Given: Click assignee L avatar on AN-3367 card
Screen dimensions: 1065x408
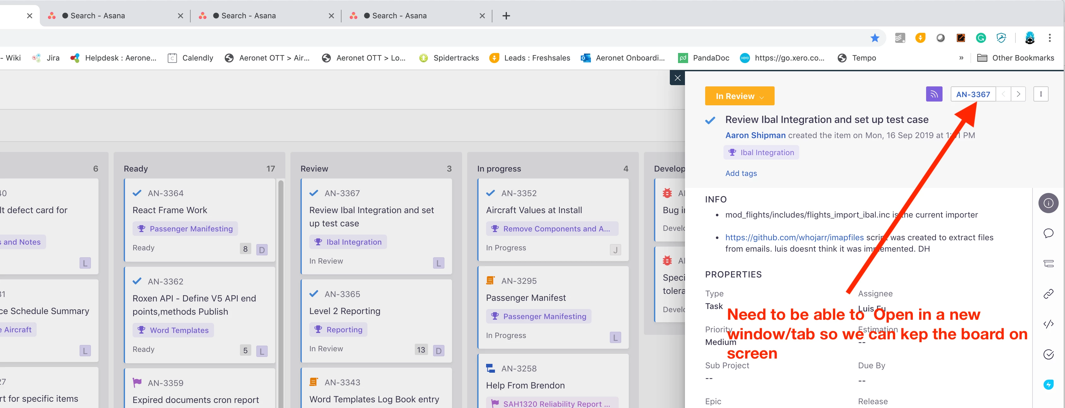Looking at the screenshot, I should point(438,263).
